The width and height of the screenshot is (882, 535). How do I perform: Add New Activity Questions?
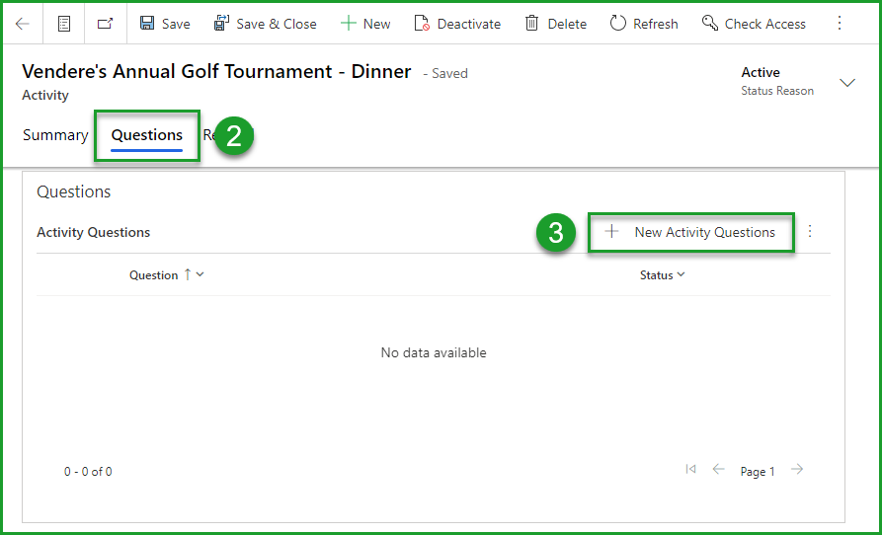(x=691, y=232)
